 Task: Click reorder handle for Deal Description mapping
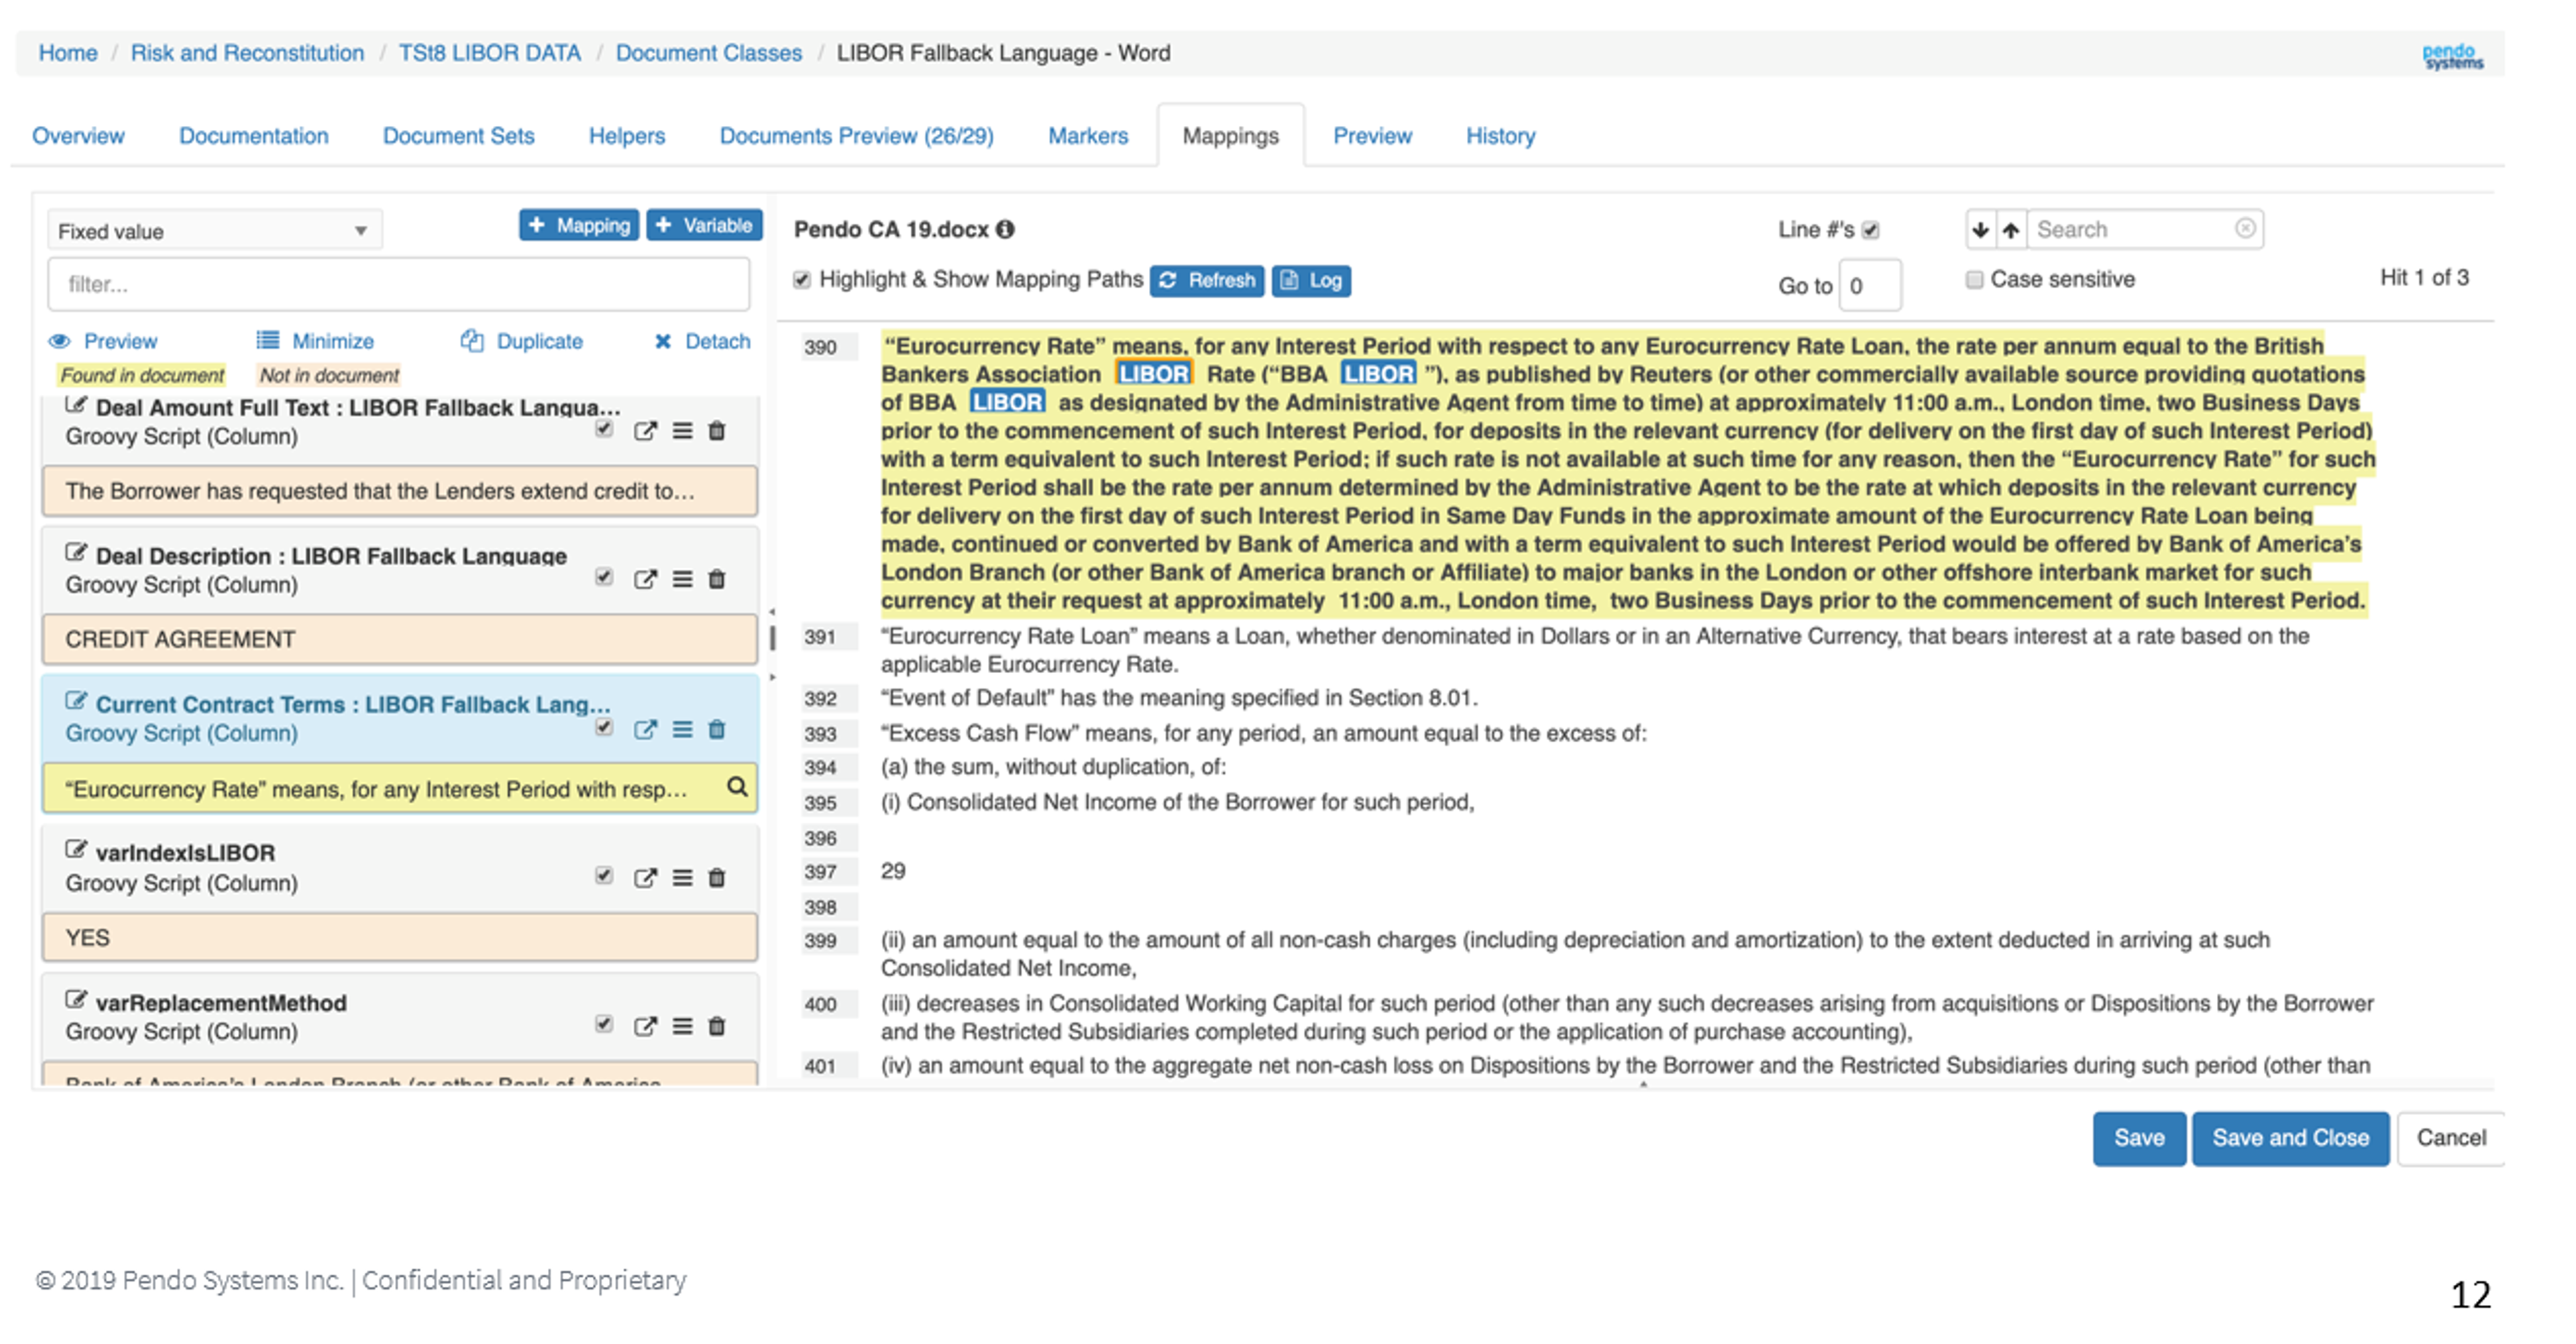point(682,580)
